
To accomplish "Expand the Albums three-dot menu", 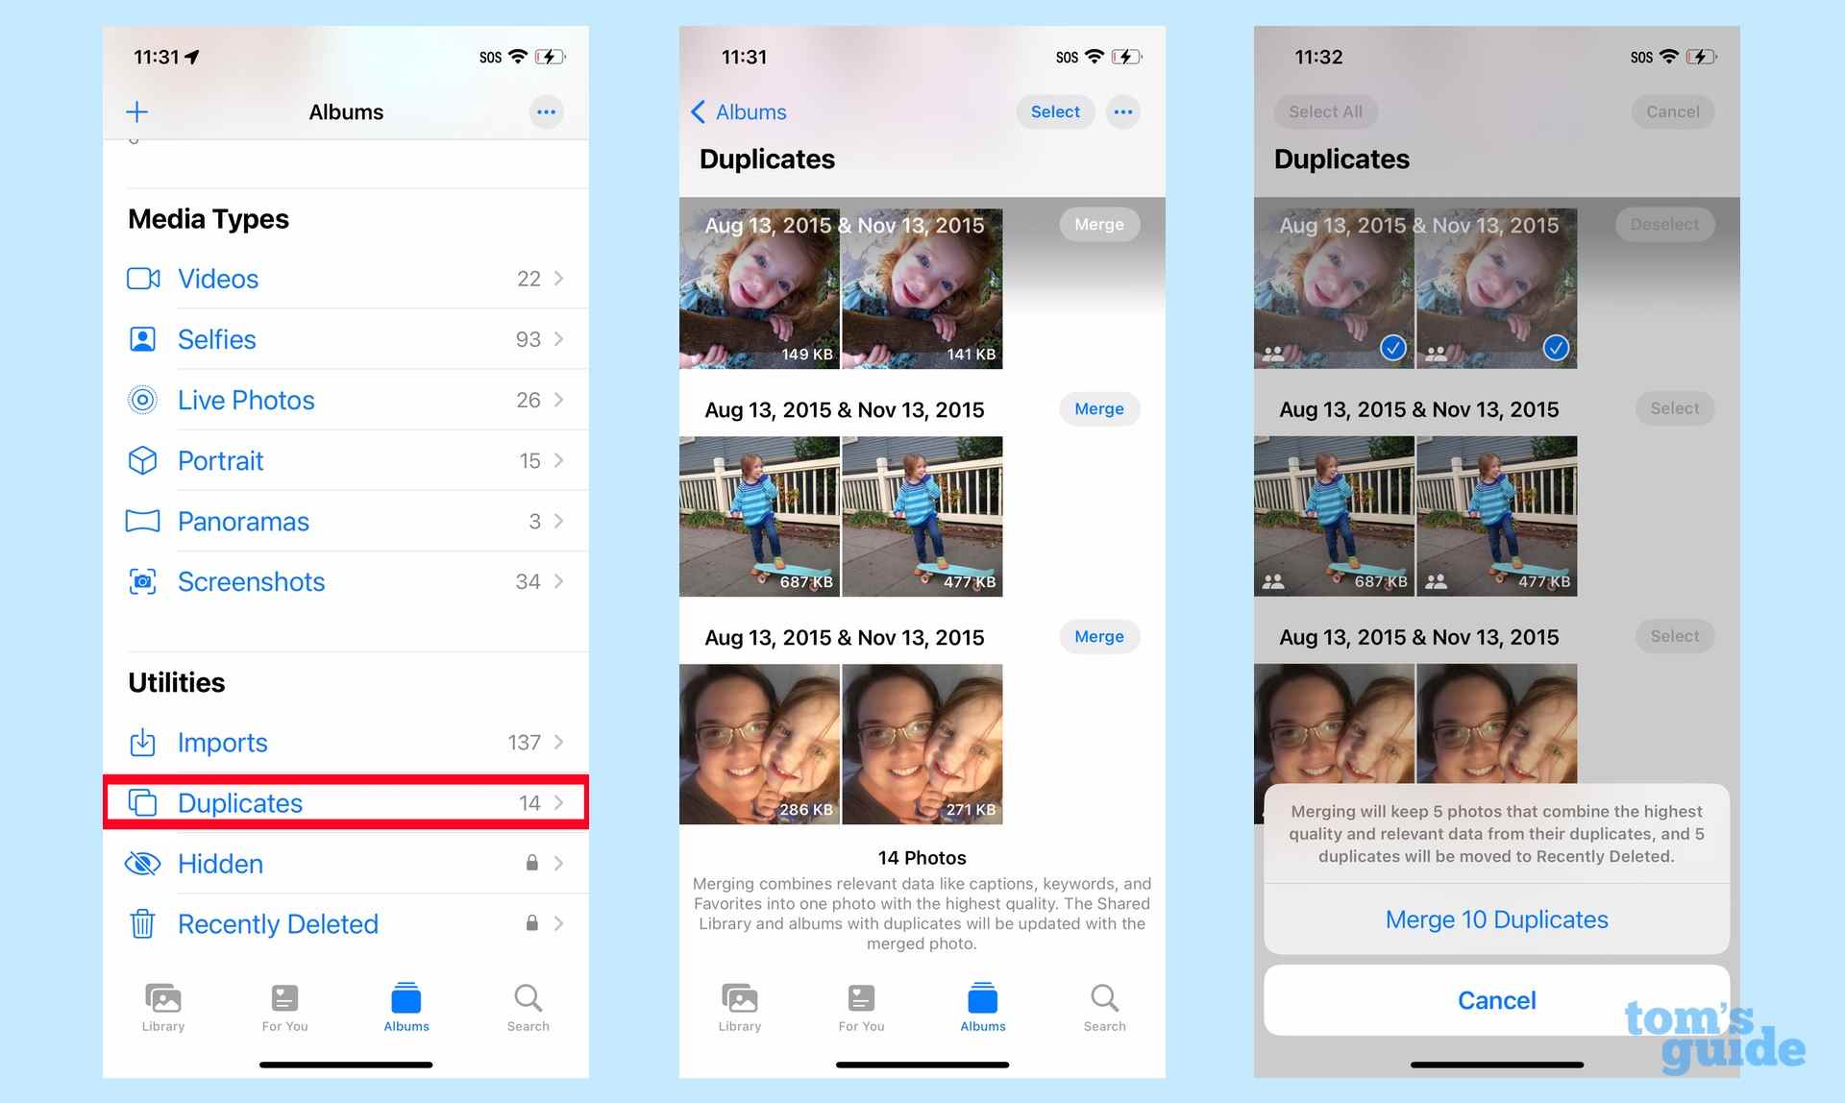I will pos(546,111).
